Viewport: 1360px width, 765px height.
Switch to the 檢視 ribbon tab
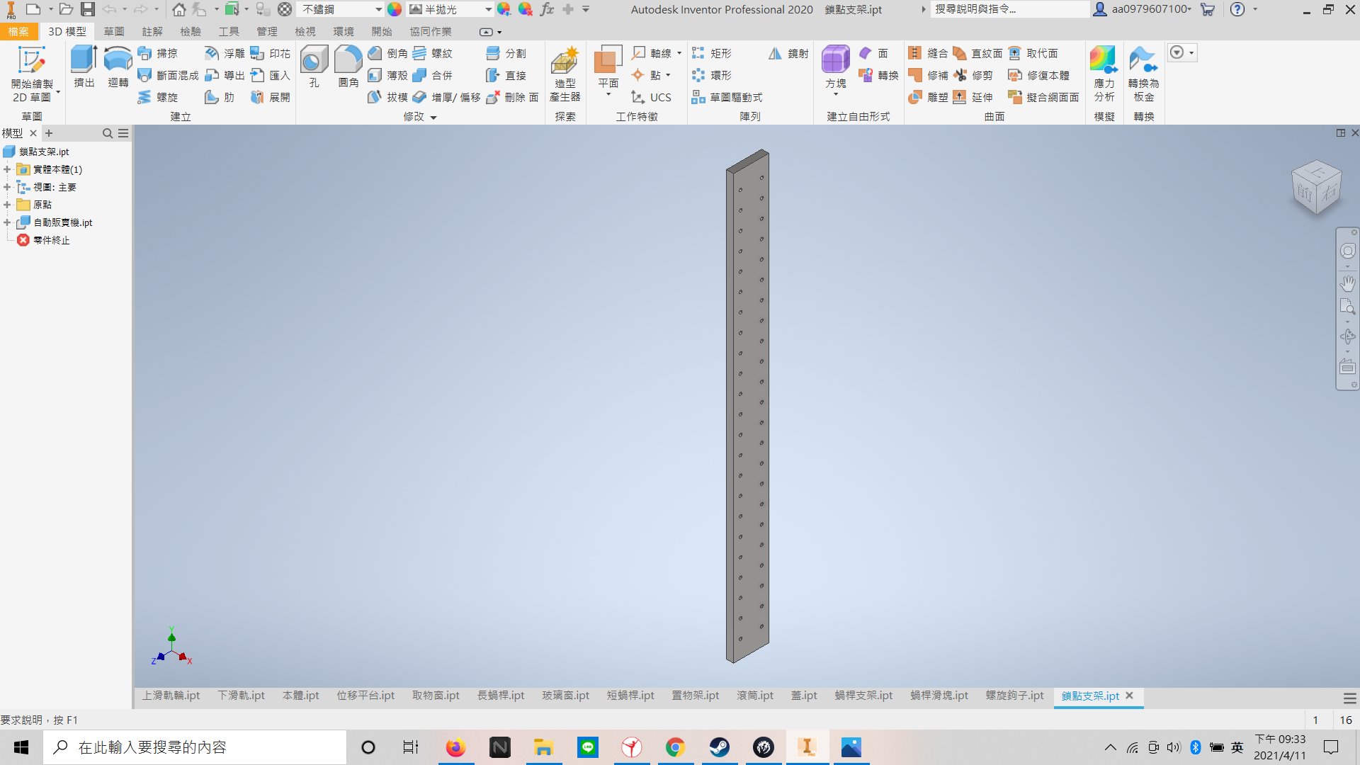click(305, 32)
